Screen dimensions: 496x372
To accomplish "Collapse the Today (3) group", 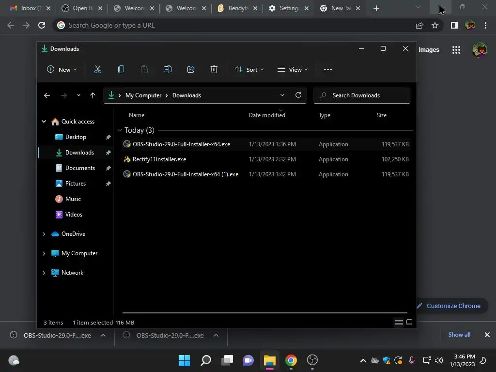I will 120,130.
